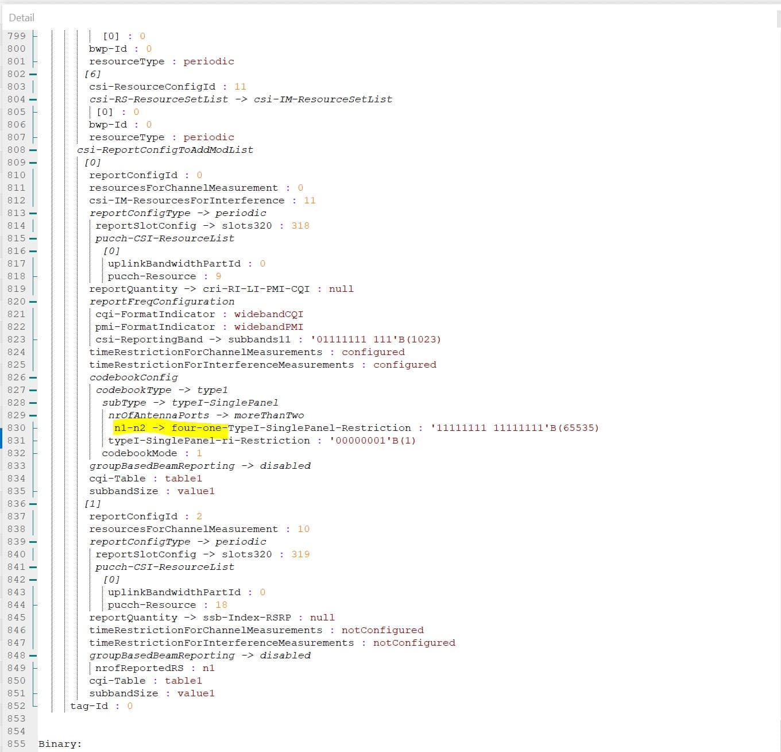
Task: Click 'timeRestrictionForInterferenceMeasurements' on line 847
Action: pos(222,643)
